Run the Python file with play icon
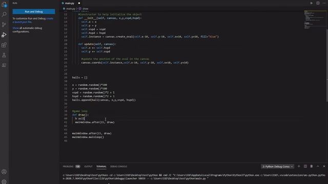 pos(312,3)
